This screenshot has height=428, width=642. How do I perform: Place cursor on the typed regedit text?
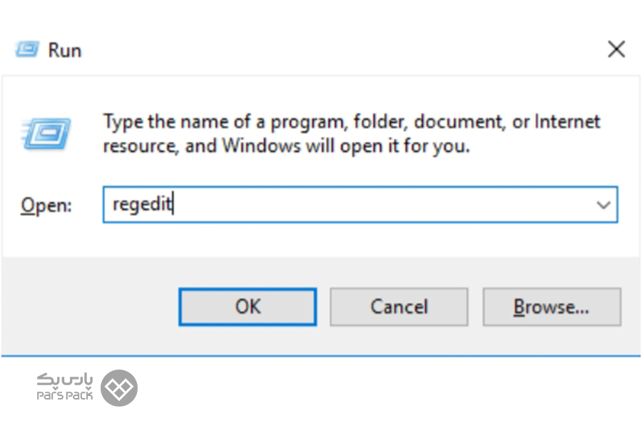(x=142, y=205)
